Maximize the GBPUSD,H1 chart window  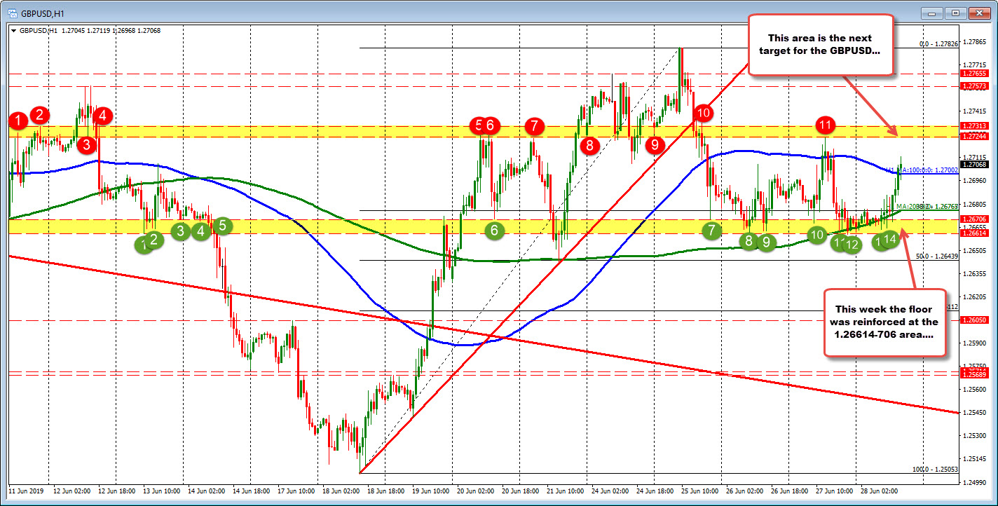pyautogui.click(x=955, y=13)
